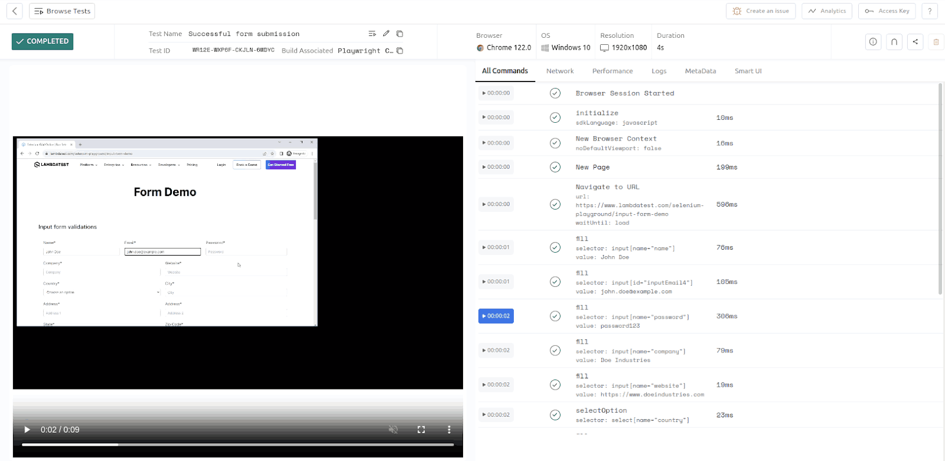The image size is (945, 461).
Task: Jump to Browser Session Started timestamp
Action: click(496, 93)
